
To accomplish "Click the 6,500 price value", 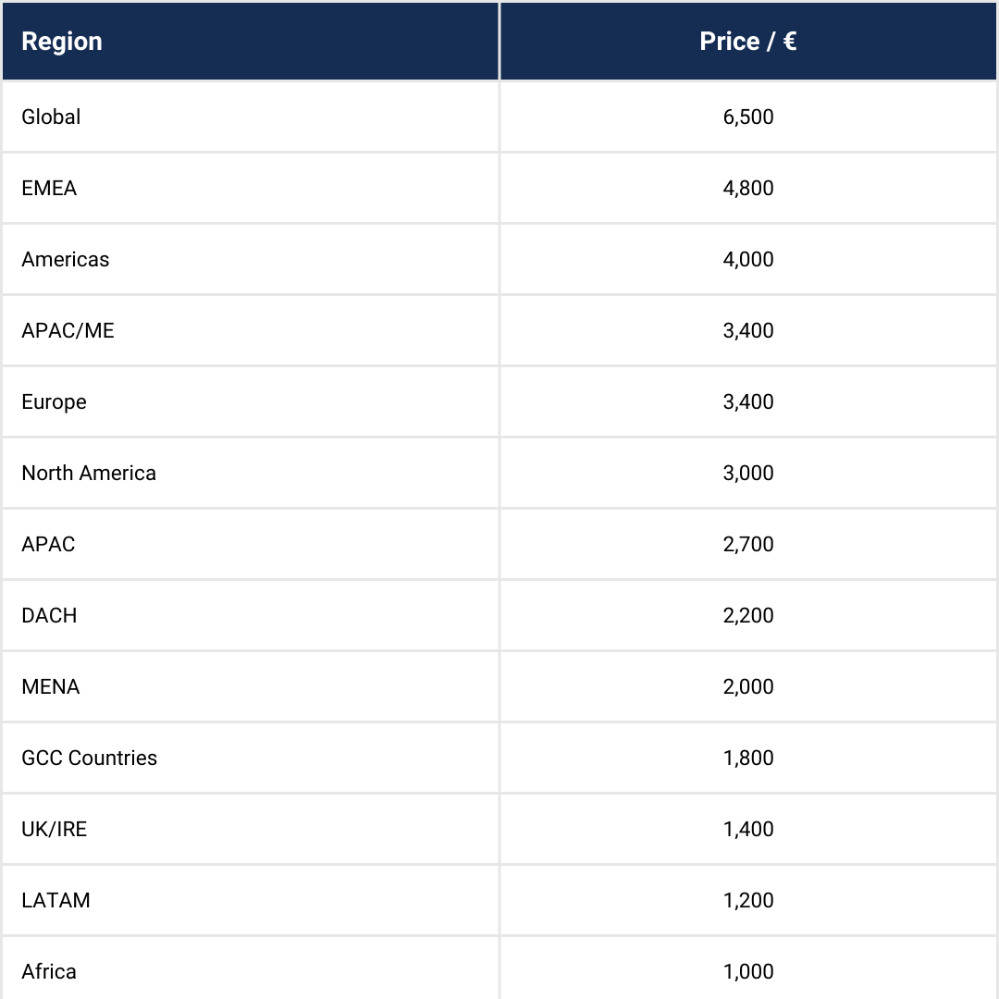I will pyautogui.click(x=748, y=117).
